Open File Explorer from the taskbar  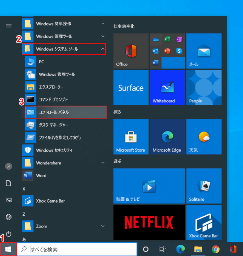198,249
